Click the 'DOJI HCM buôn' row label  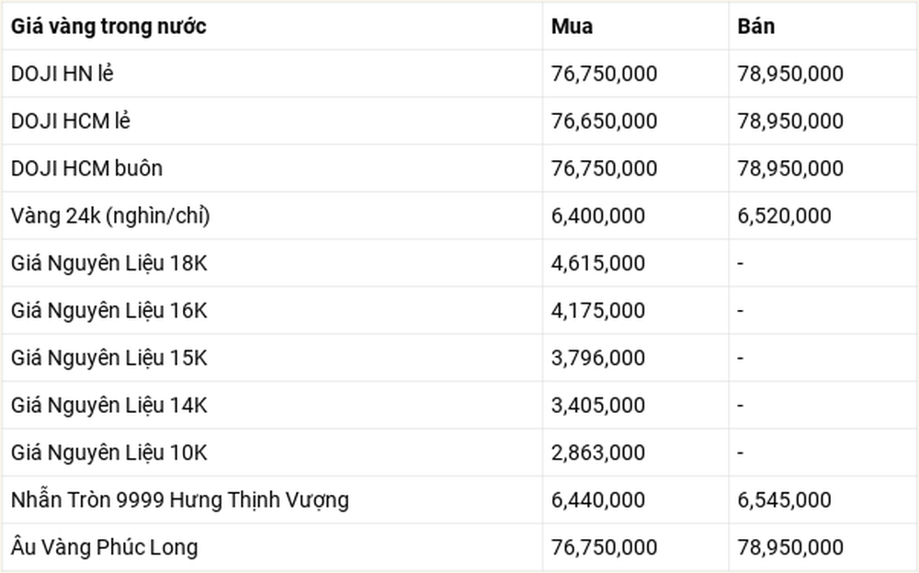pos(86,169)
